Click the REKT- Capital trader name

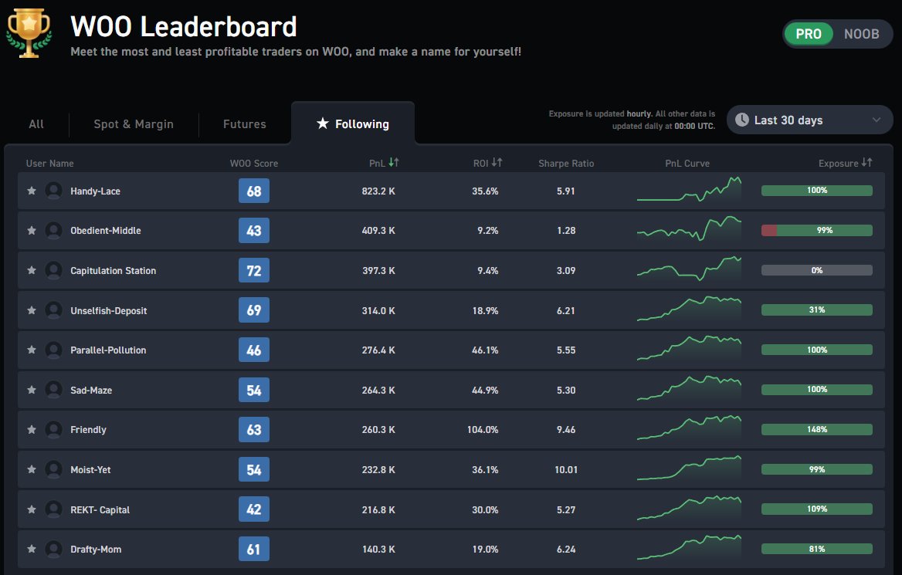point(100,509)
